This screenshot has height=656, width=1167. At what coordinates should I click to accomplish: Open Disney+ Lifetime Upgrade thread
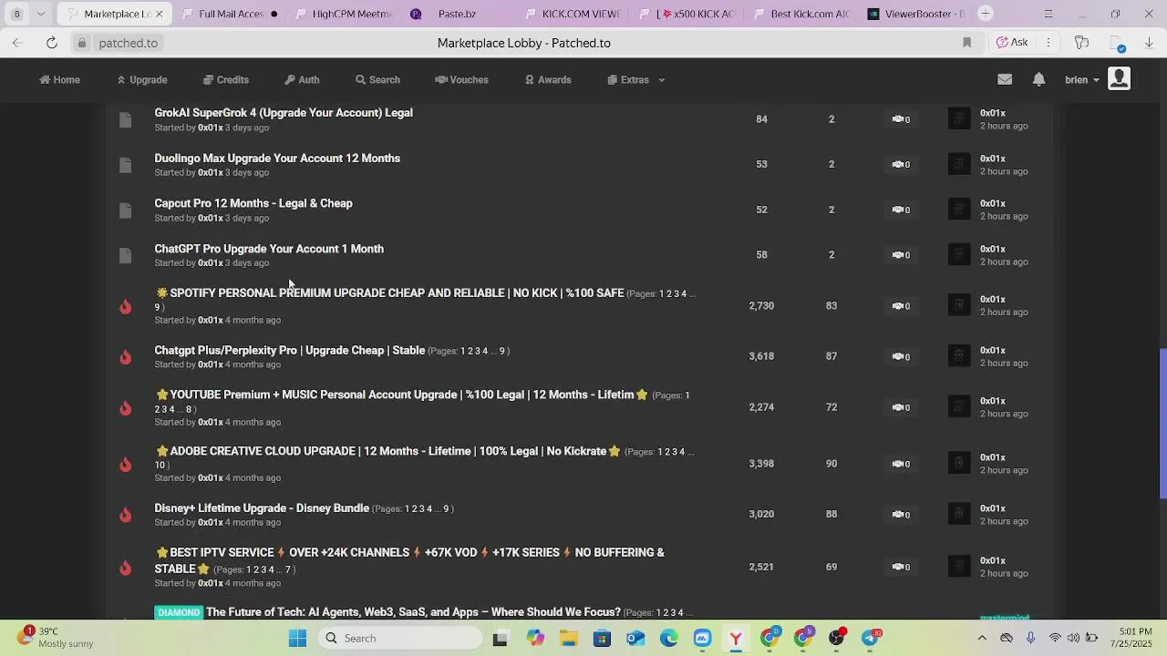pos(262,508)
